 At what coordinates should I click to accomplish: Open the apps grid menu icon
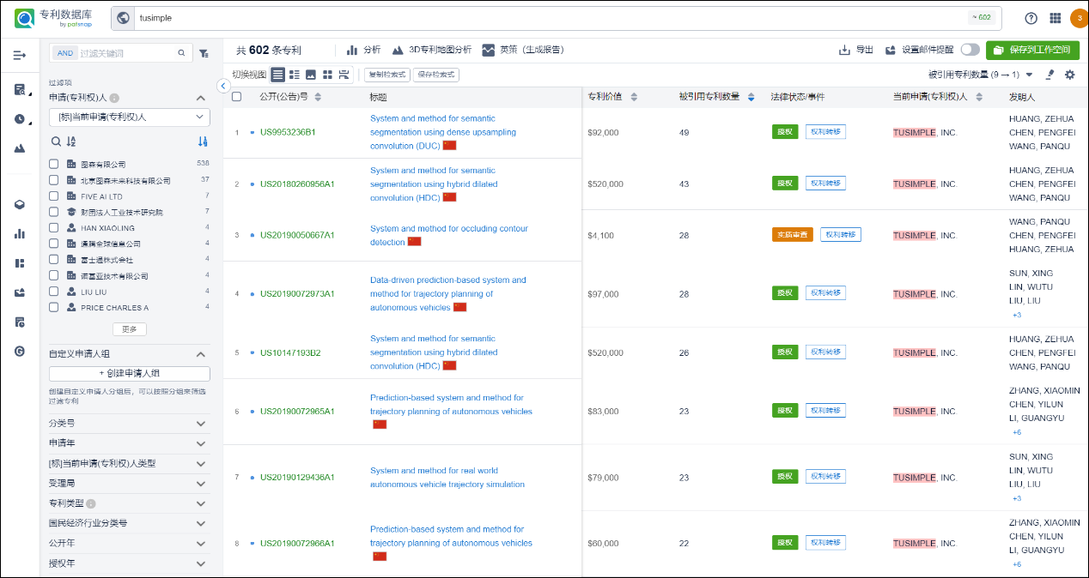1055,18
